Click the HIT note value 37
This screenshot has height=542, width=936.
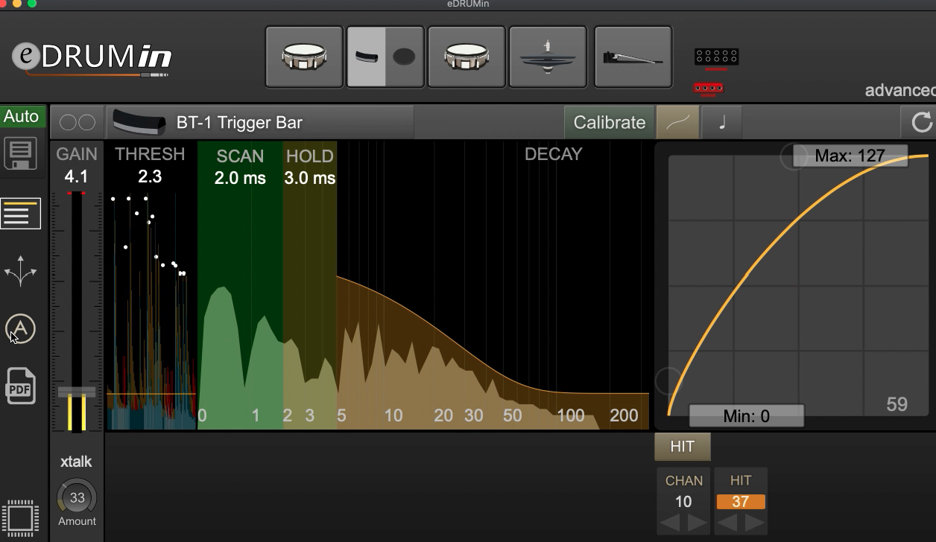pos(740,502)
